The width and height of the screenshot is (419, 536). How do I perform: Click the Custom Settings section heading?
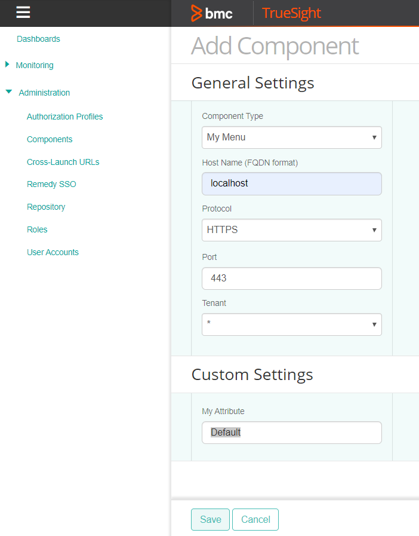point(252,375)
